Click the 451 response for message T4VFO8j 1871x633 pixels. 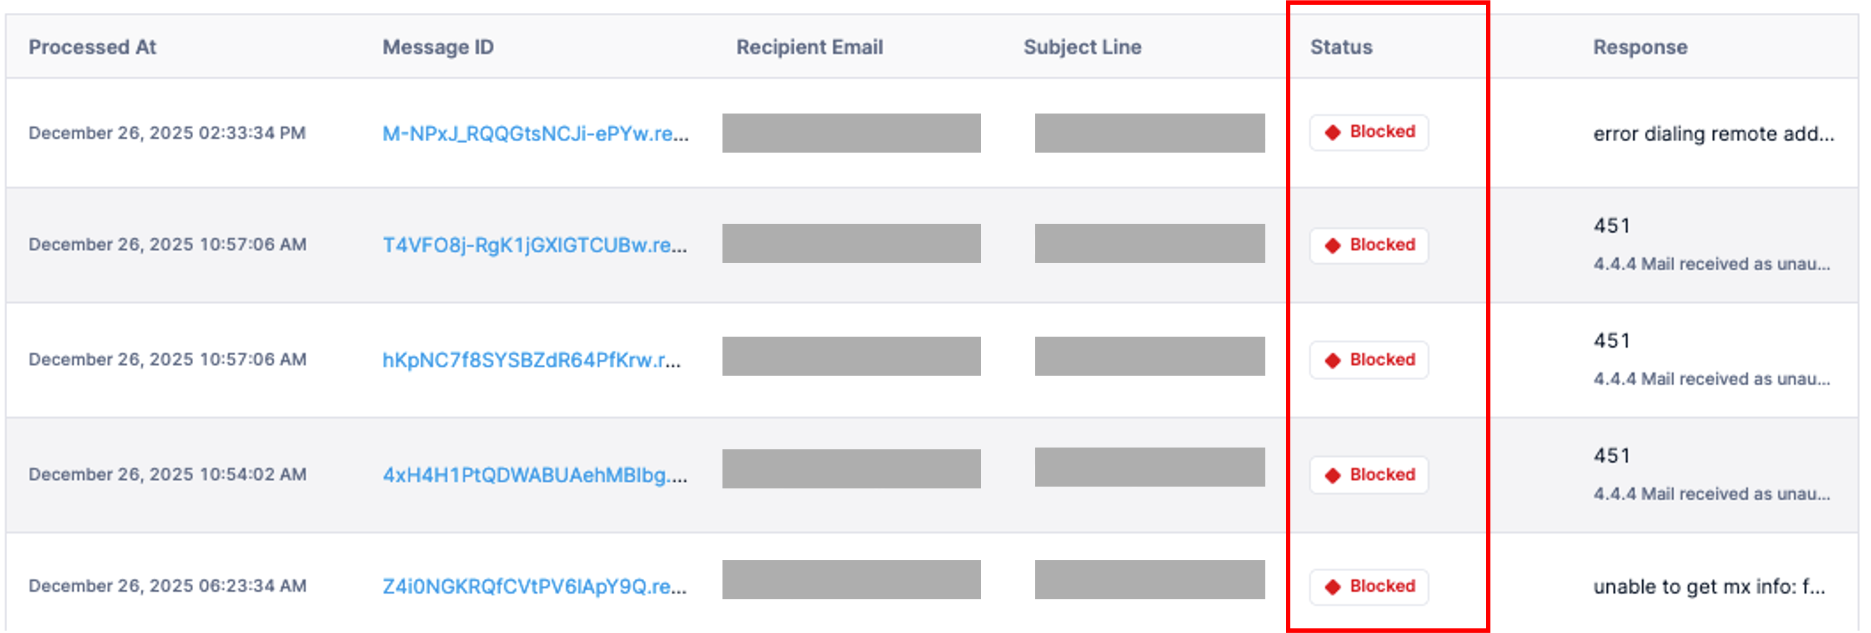1612,226
